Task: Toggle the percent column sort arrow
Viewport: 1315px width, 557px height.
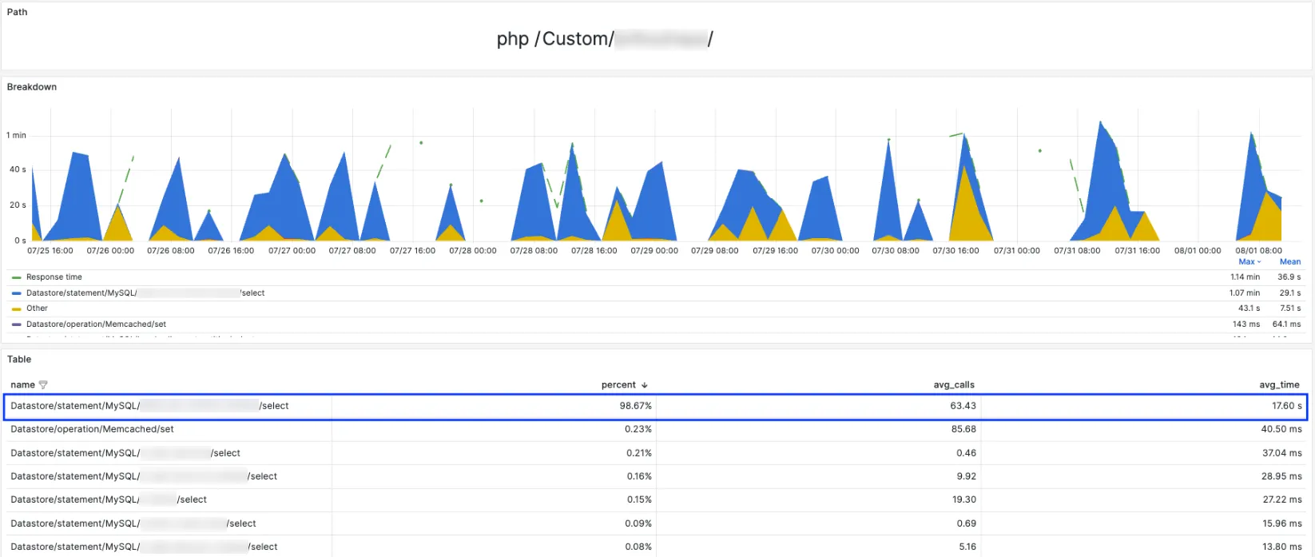Action: (645, 385)
